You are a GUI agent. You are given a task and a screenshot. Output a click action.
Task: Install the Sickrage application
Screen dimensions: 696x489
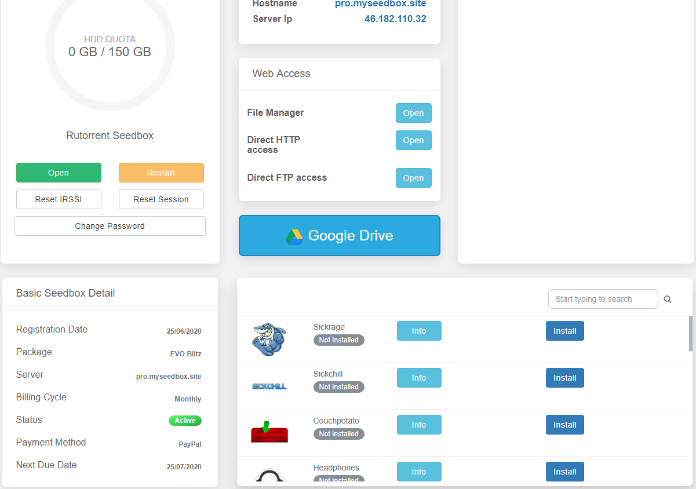[x=564, y=331]
